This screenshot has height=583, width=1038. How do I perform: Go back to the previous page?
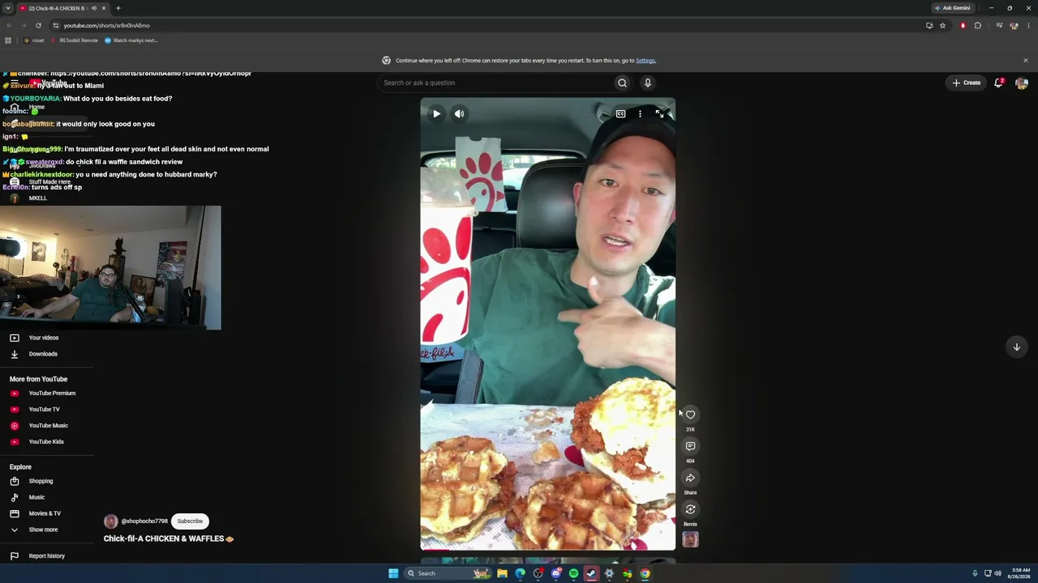[x=9, y=25]
